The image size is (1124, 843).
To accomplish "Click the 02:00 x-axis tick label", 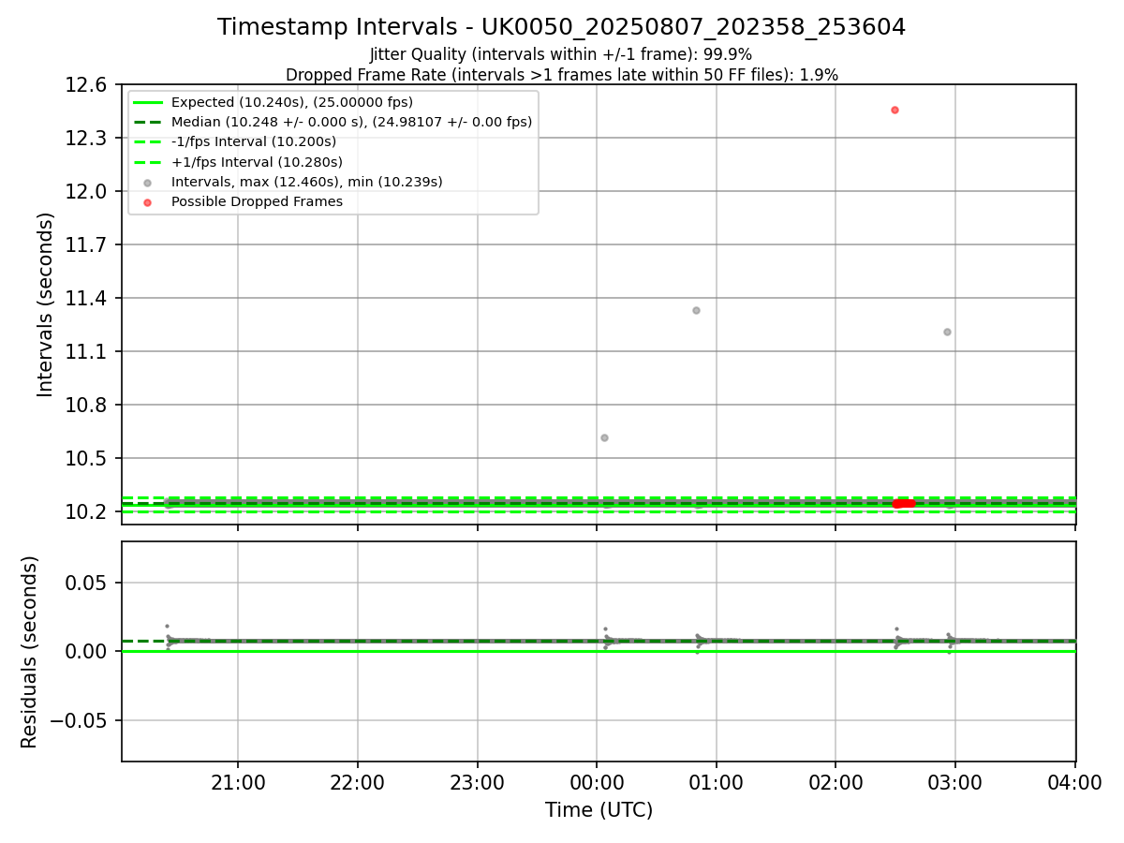I will (x=836, y=782).
